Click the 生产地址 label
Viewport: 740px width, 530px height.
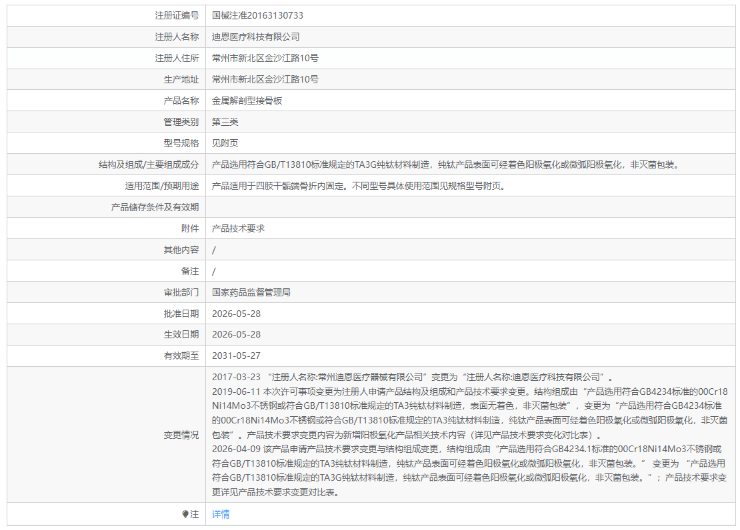[x=181, y=79]
